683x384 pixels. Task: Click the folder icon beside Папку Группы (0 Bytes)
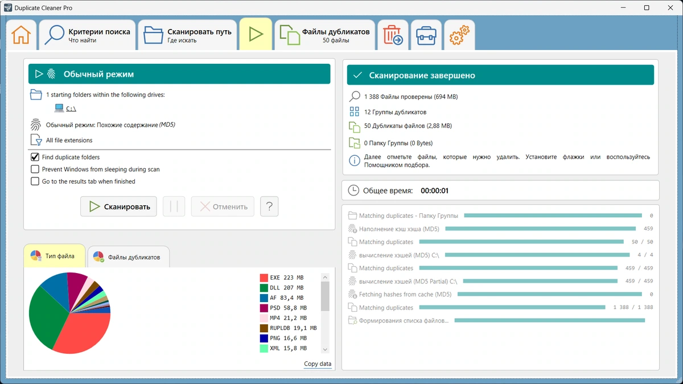355,143
